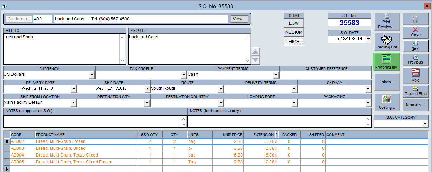Open Costing window
Screen dimensions: 432x172
pos(386,102)
